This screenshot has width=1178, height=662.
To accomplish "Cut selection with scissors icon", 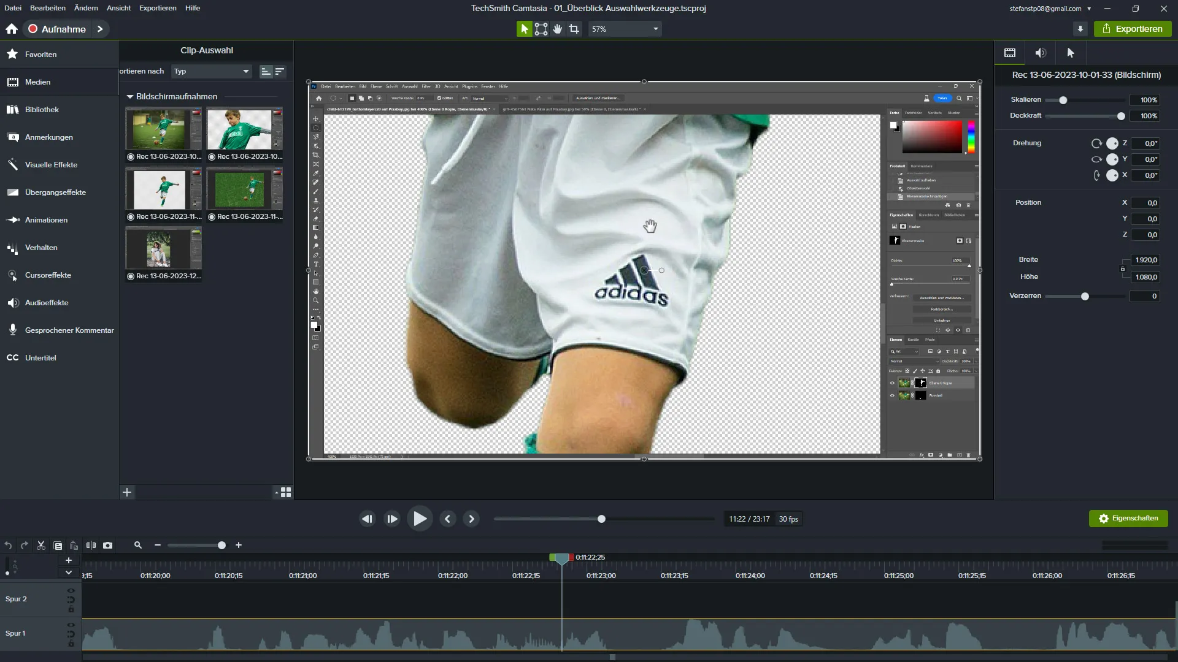I will 41,545.
